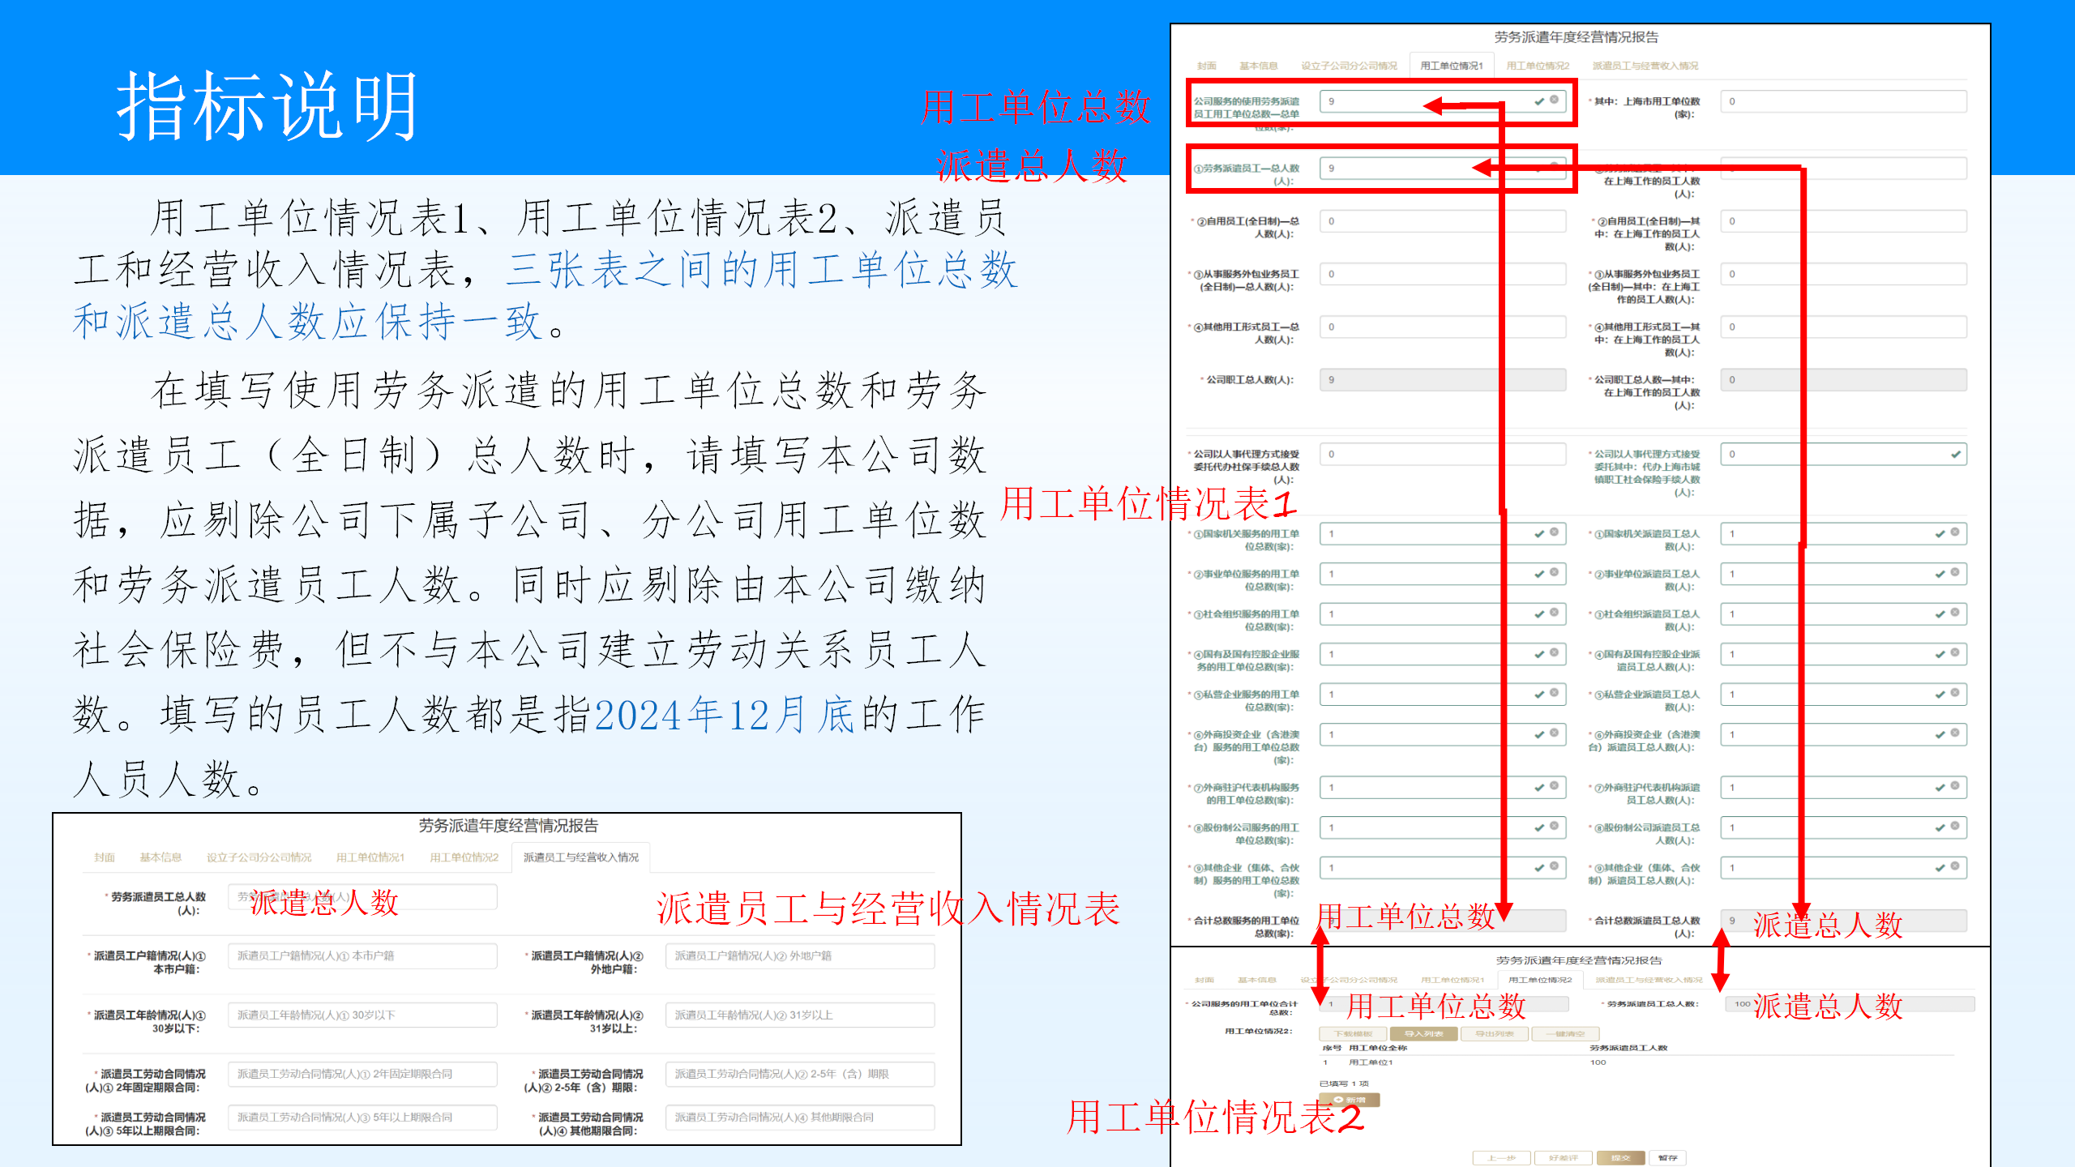Click clear icon in 国家机关服务的用工单位 field
Image resolution: width=2075 pixels, height=1167 pixels.
coord(1554,532)
